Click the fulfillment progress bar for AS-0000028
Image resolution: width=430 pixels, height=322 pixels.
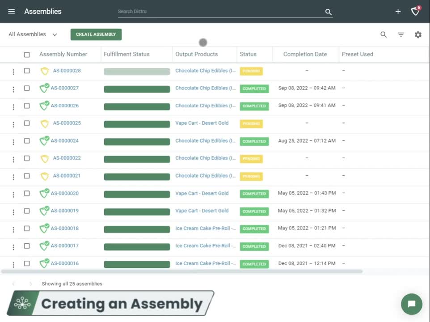click(x=136, y=71)
